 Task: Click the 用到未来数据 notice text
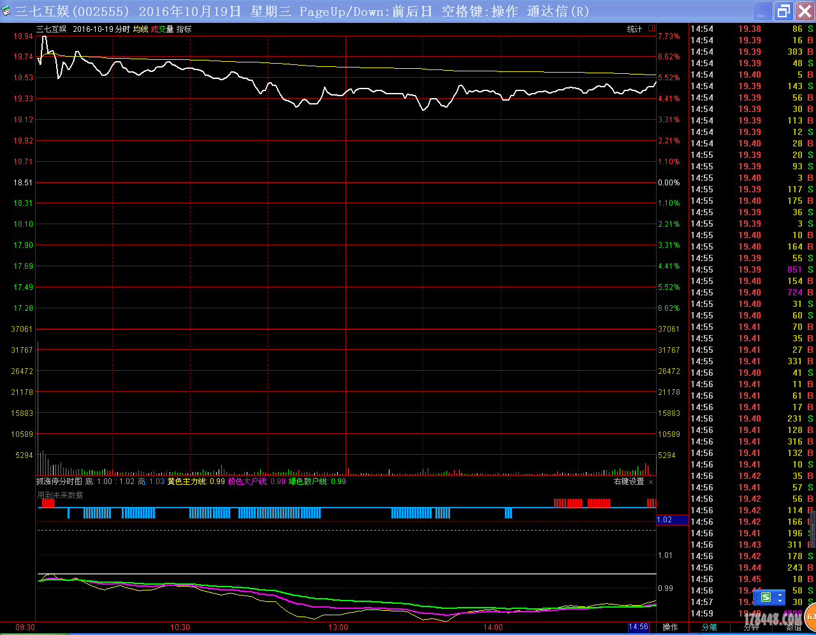click(x=60, y=495)
